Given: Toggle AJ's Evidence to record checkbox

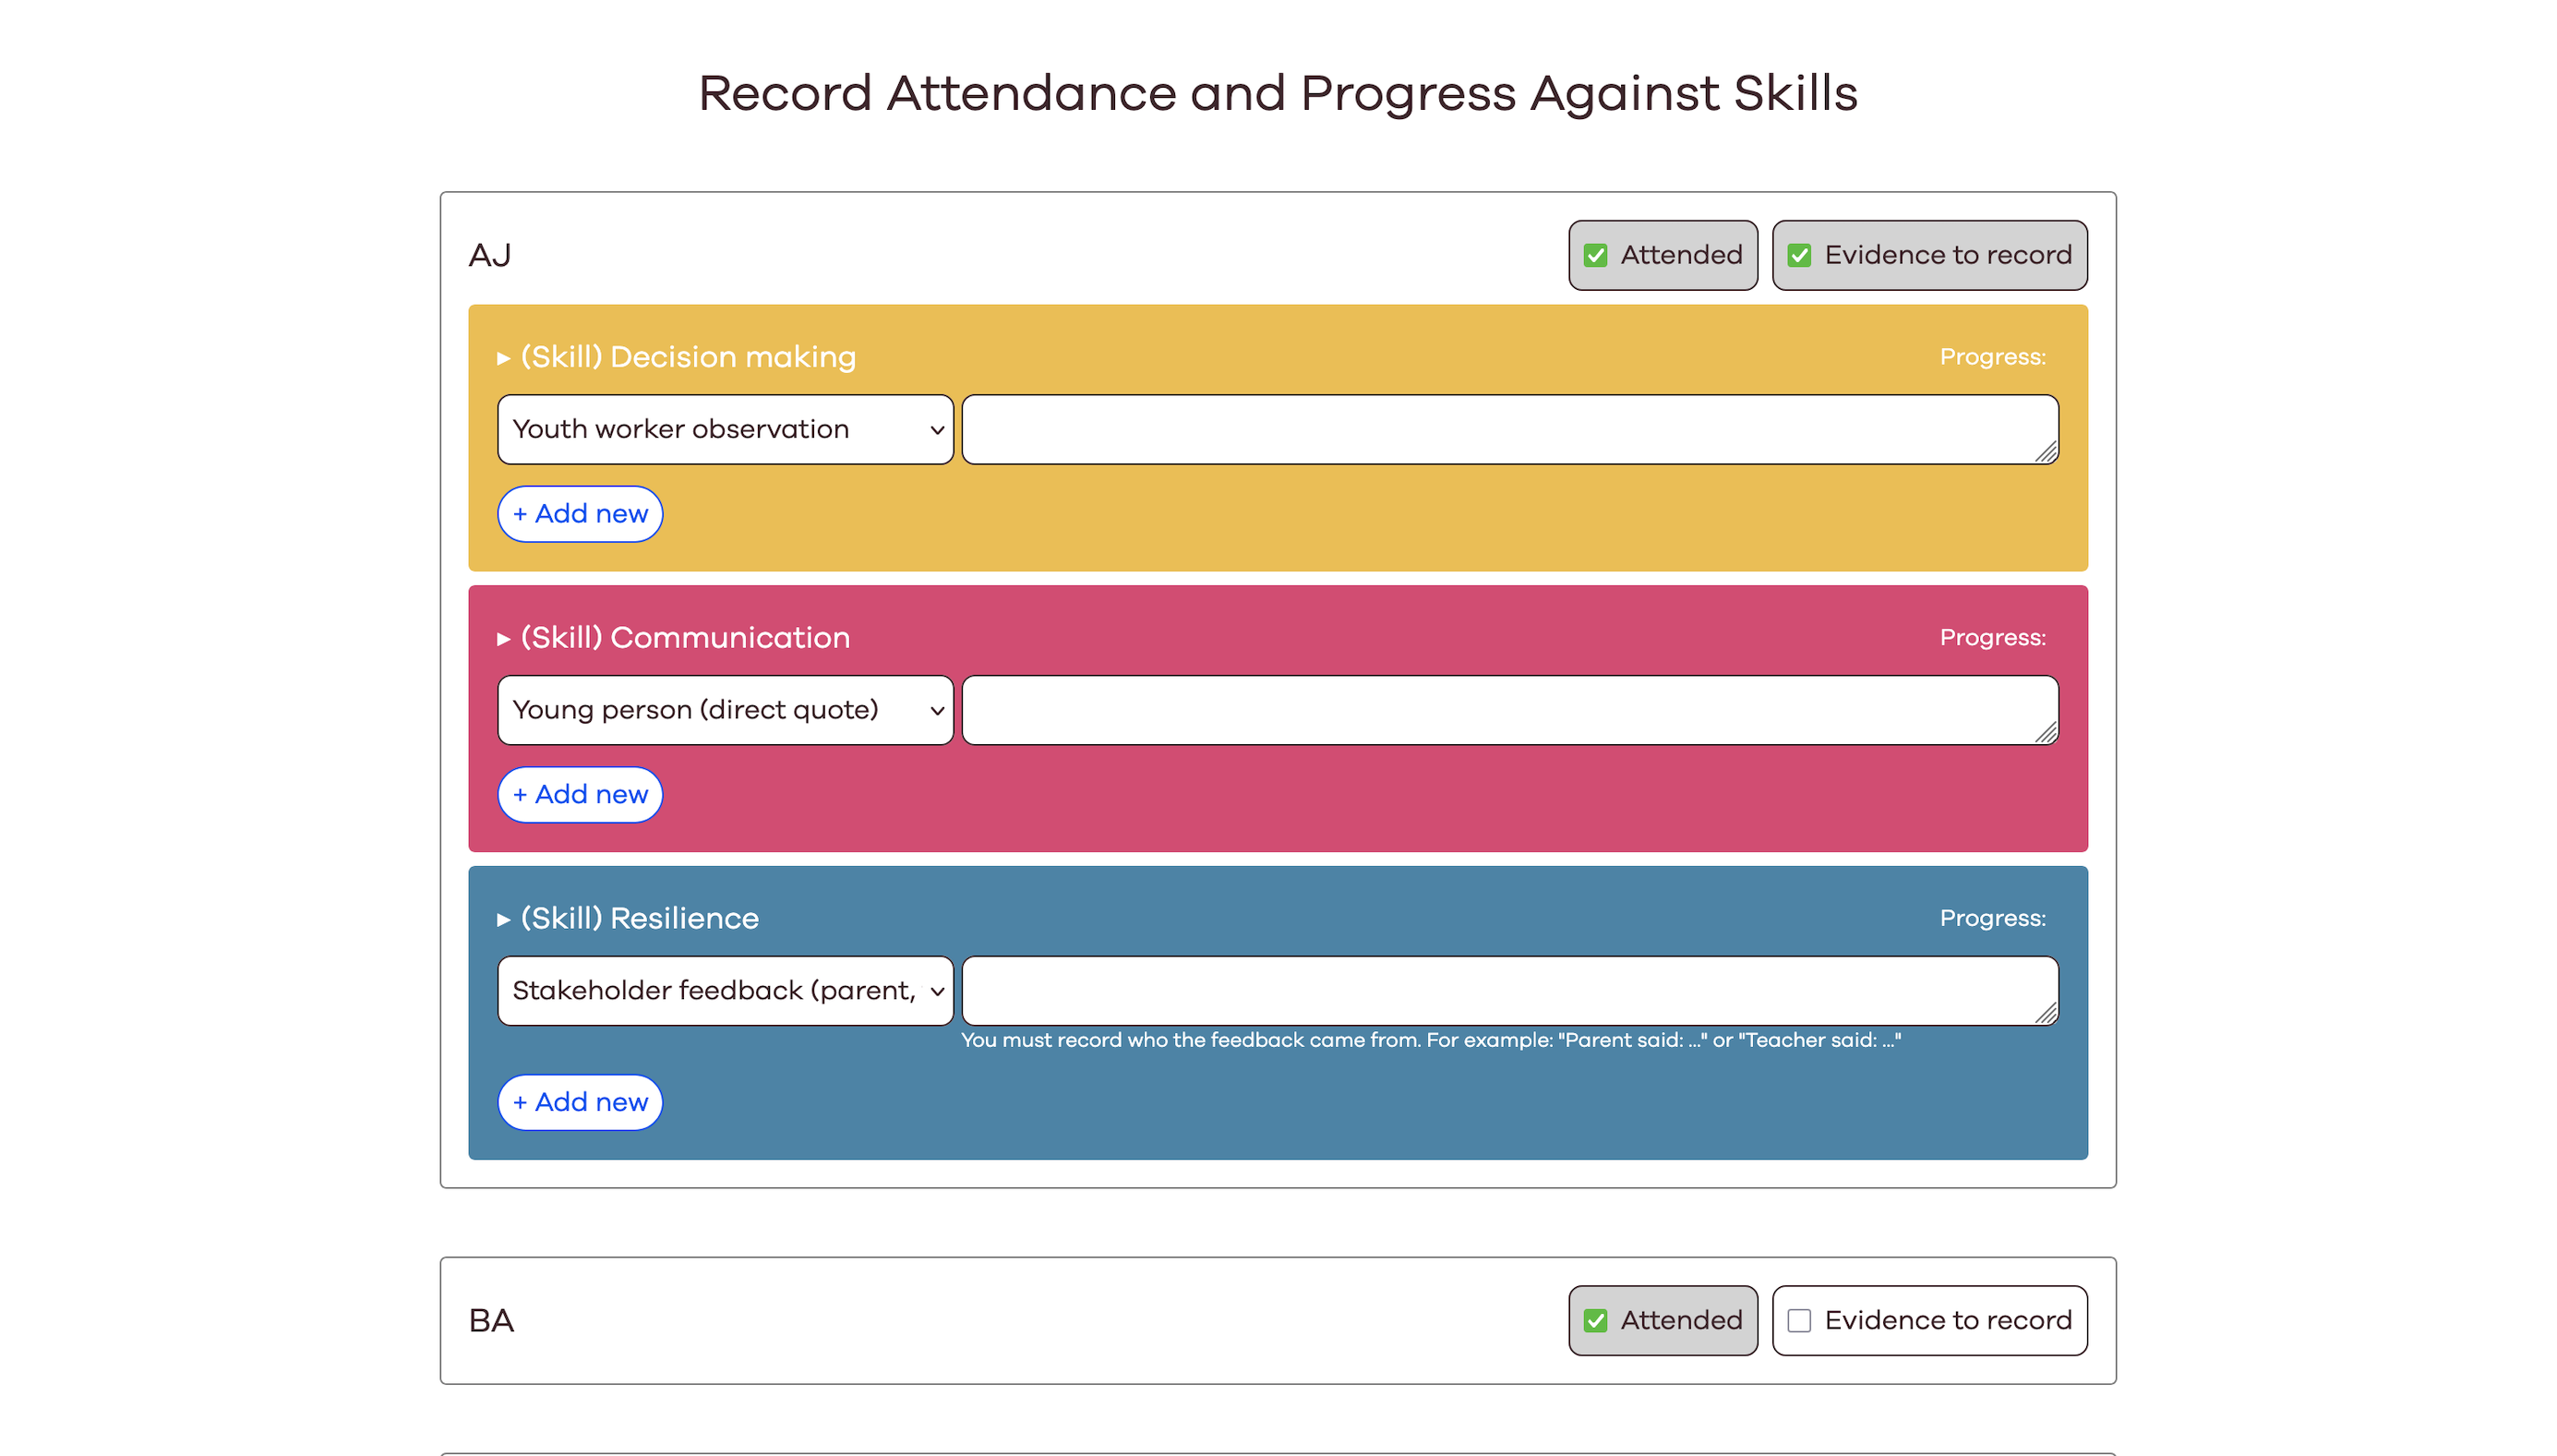Looking at the screenshot, I should pos(1799,255).
